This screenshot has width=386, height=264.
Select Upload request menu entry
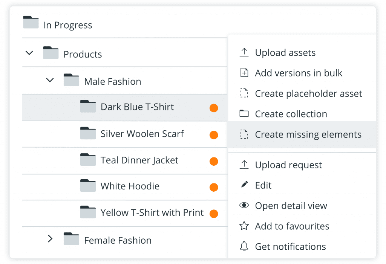pos(288,165)
